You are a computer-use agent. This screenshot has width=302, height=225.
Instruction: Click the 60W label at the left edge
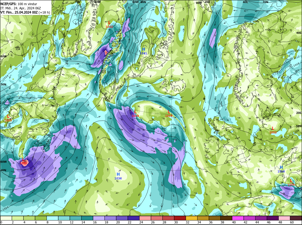(x=3, y=162)
